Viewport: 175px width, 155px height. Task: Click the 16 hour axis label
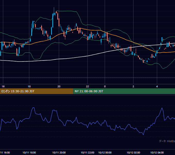click(3, 87)
